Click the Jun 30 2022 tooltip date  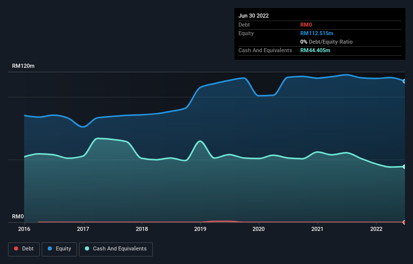pyautogui.click(x=254, y=16)
